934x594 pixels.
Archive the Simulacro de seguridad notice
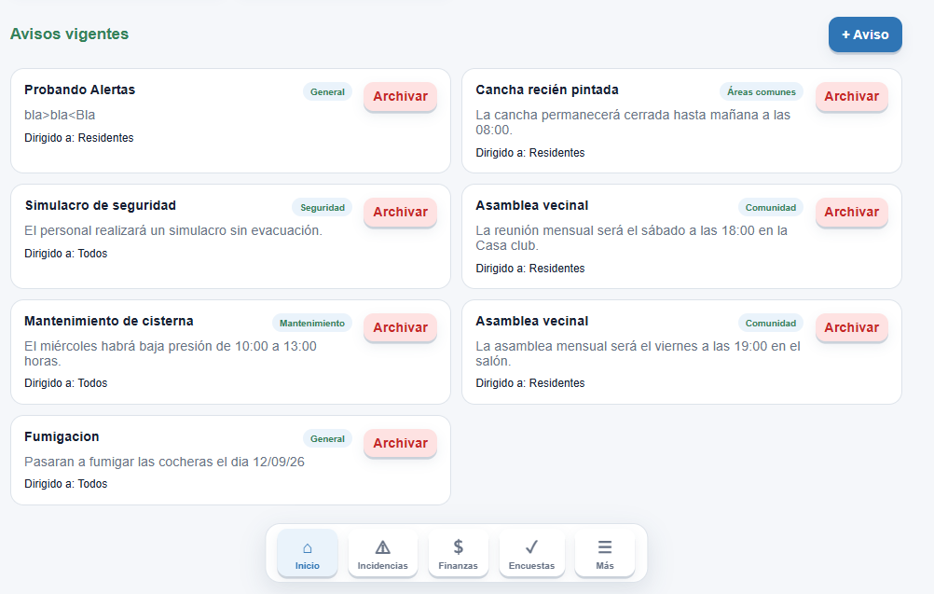point(400,212)
